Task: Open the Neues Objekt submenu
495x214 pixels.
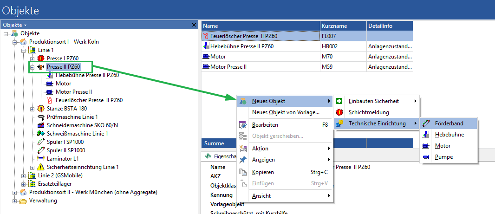Action: coord(285,101)
